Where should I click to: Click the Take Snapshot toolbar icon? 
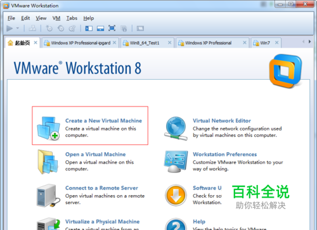tap(49, 28)
